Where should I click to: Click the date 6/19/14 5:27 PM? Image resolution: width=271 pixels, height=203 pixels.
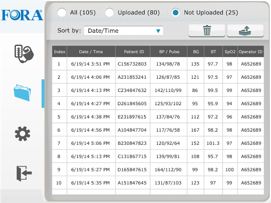click(91, 170)
